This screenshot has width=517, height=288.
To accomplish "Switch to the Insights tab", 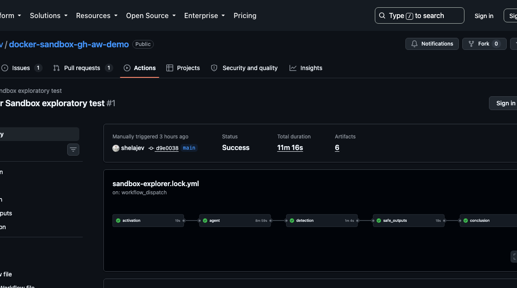I will coord(306,68).
